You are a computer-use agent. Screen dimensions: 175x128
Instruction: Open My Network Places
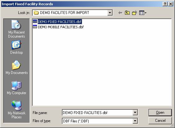(16, 110)
